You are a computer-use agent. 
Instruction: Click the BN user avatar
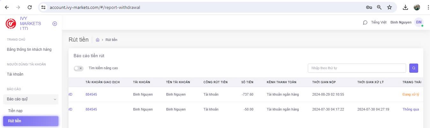tap(419, 22)
